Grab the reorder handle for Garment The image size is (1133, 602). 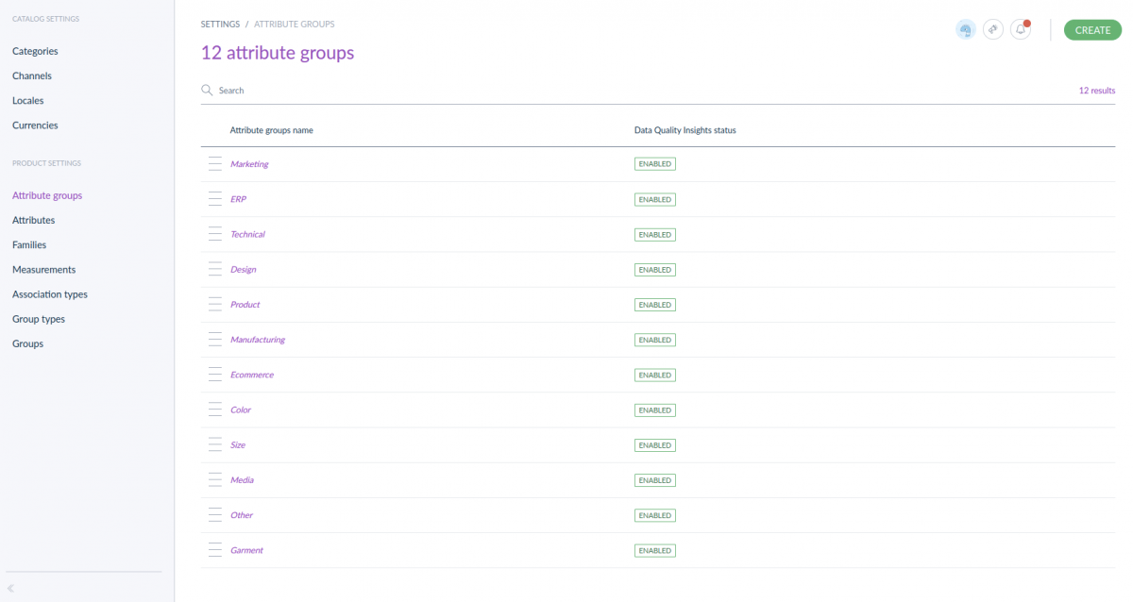(x=214, y=550)
